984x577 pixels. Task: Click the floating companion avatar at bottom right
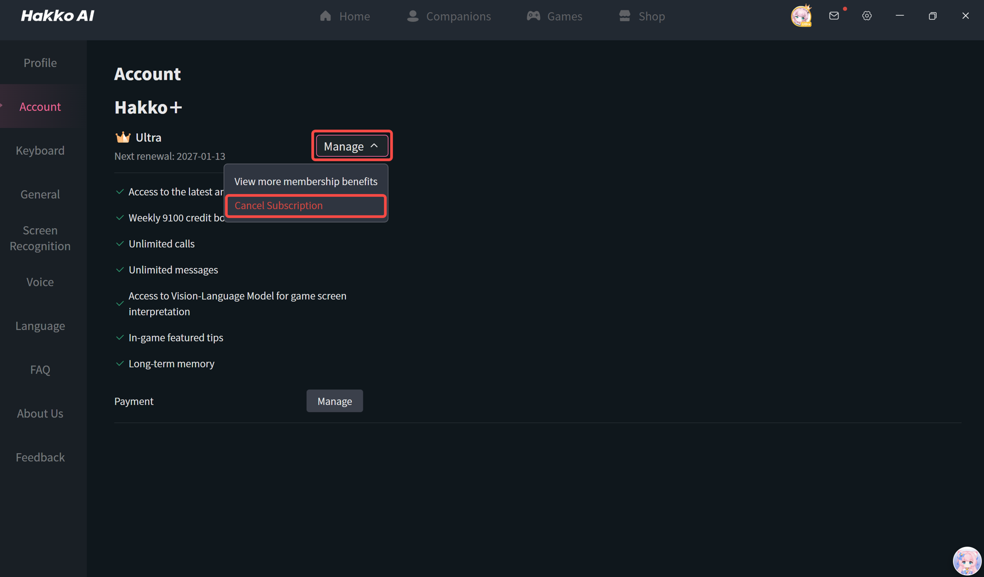tap(967, 560)
